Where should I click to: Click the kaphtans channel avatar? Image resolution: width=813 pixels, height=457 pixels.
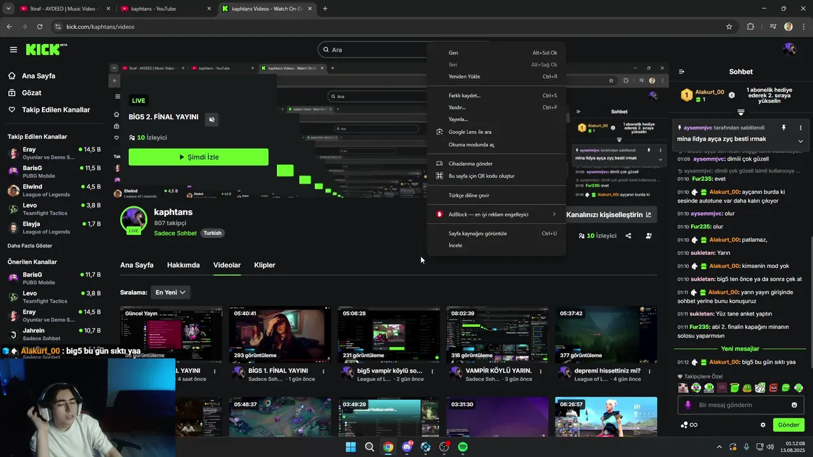pyautogui.click(x=133, y=220)
